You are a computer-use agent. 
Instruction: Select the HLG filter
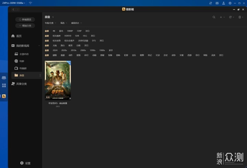pyautogui.click(x=85, y=36)
